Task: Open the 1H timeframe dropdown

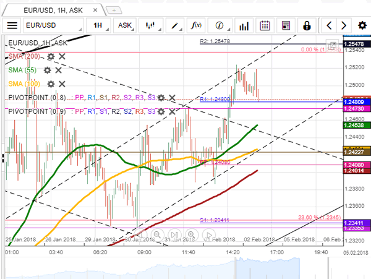Action: [x=99, y=25]
